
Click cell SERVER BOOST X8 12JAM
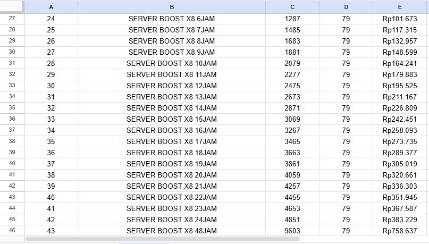tap(172, 86)
